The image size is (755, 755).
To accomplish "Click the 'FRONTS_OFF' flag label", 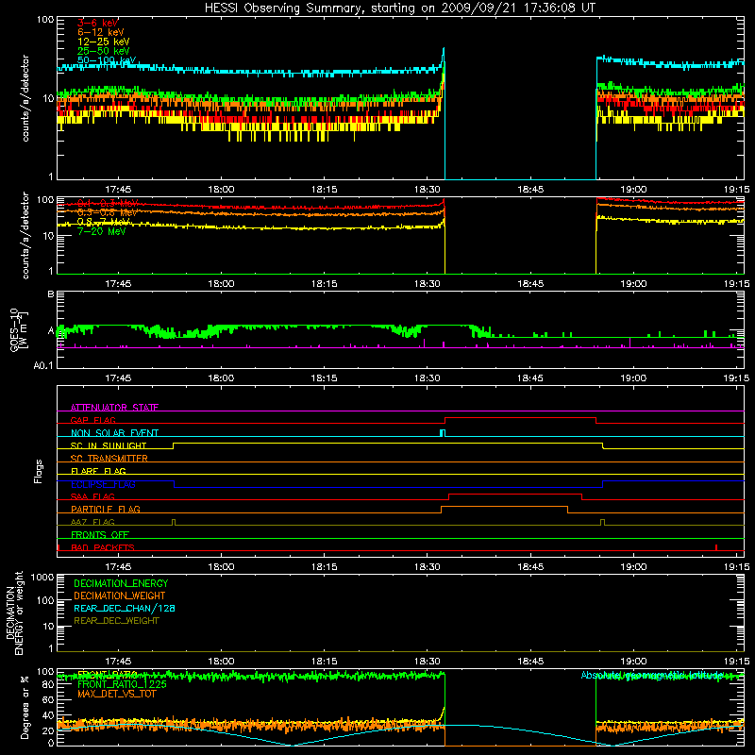I will (x=100, y=534).
